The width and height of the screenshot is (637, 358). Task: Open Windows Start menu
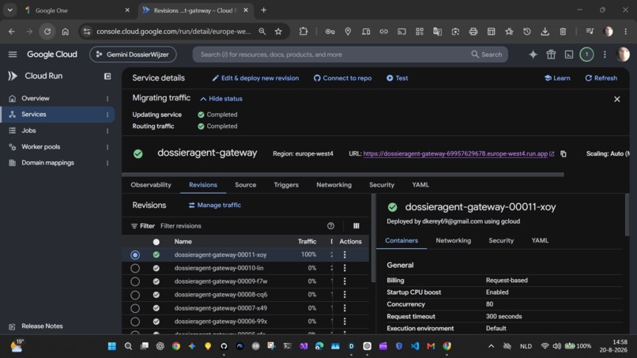(111, 346)
